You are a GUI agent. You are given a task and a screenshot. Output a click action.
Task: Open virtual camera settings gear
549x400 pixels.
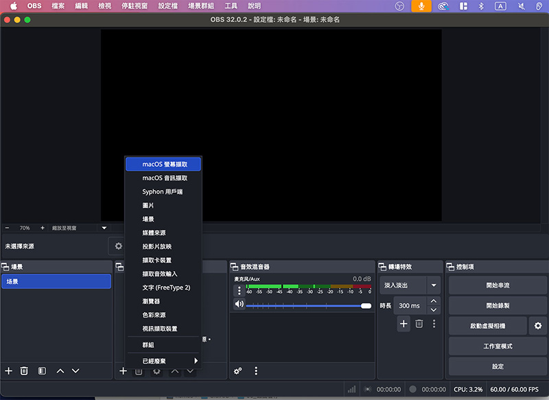538,326
